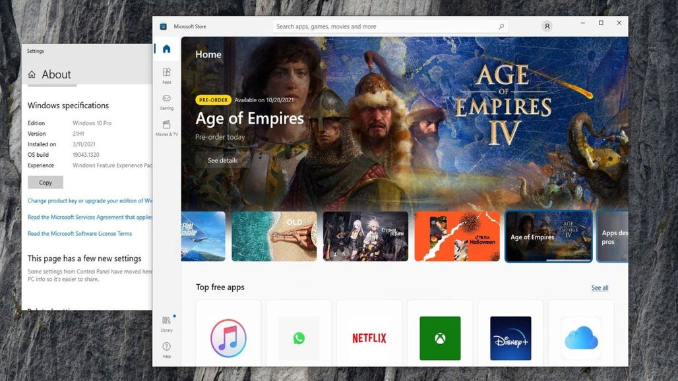Select the TikTok Halloween carousel thumbnail
Viewport: 678px width, 381px height.
(x=457, y=236)
